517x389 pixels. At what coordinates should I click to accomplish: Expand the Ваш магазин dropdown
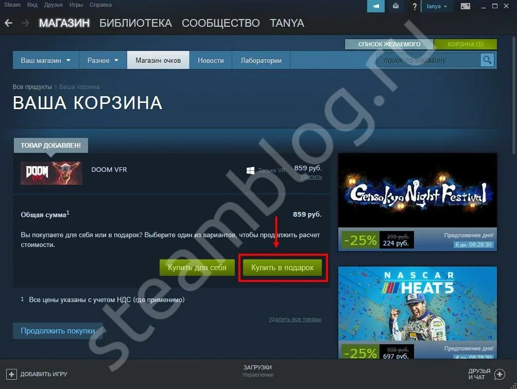coord(46,60)
